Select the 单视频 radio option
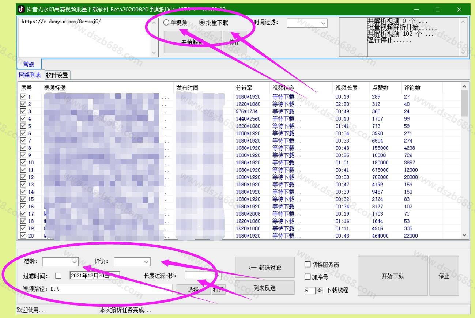This screenshot has width=475, height=318. [176, 23]
